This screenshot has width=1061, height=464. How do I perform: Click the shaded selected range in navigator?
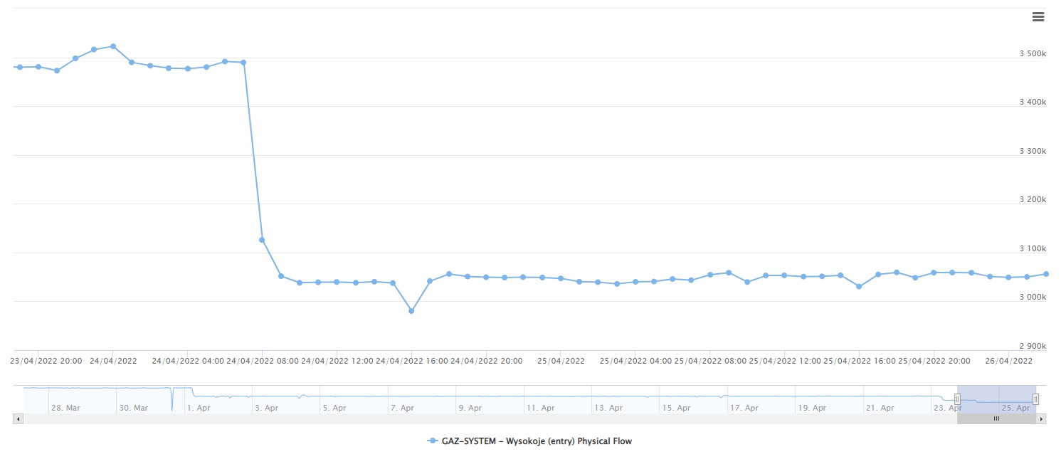pos(997,399)
